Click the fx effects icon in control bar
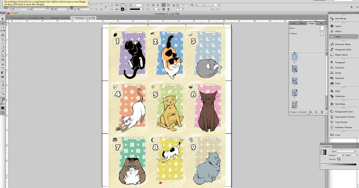Viewport: 359px width, 188px height. [158, 5]
